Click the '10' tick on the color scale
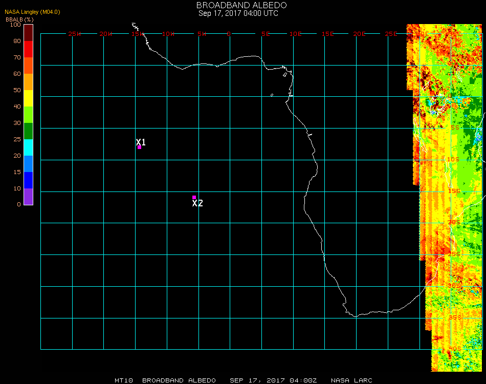 [x=17, y=188]
